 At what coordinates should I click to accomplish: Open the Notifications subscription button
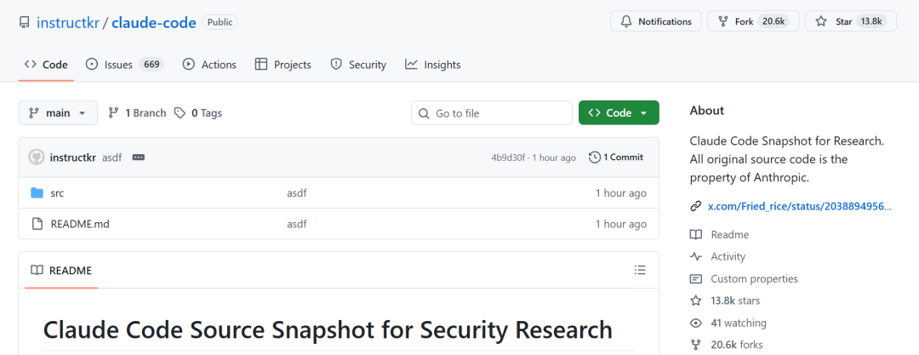[x=655, y=21]
